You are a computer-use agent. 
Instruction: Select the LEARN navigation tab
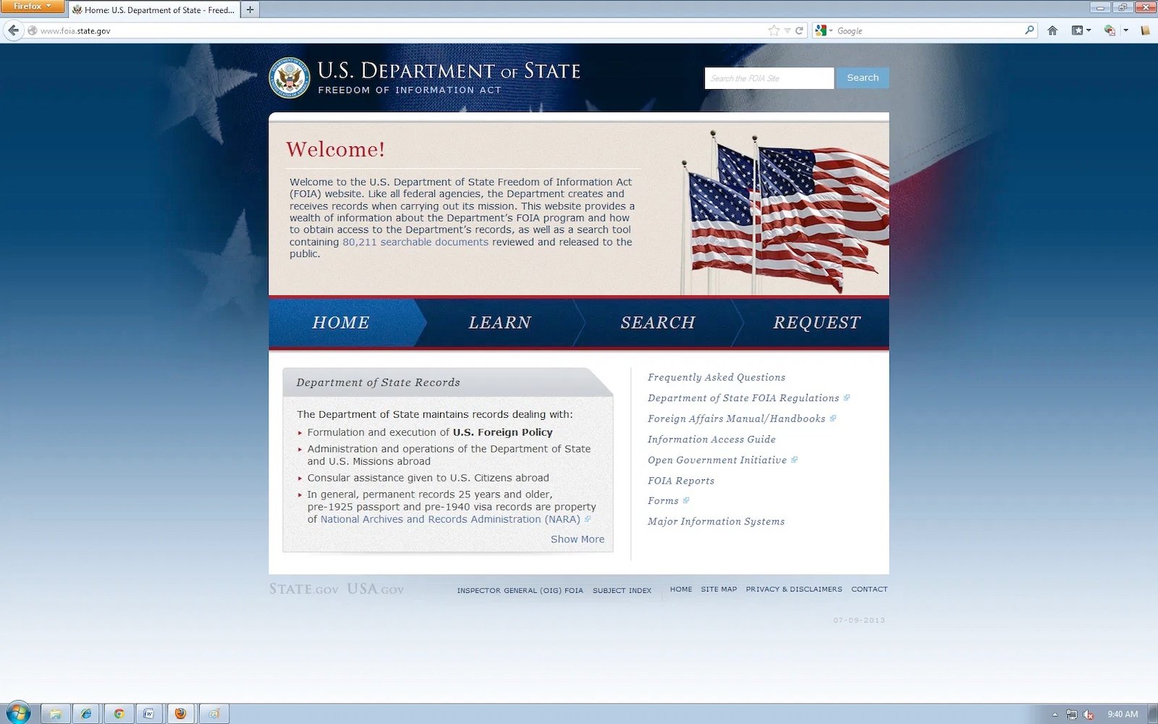pos(499,323)
